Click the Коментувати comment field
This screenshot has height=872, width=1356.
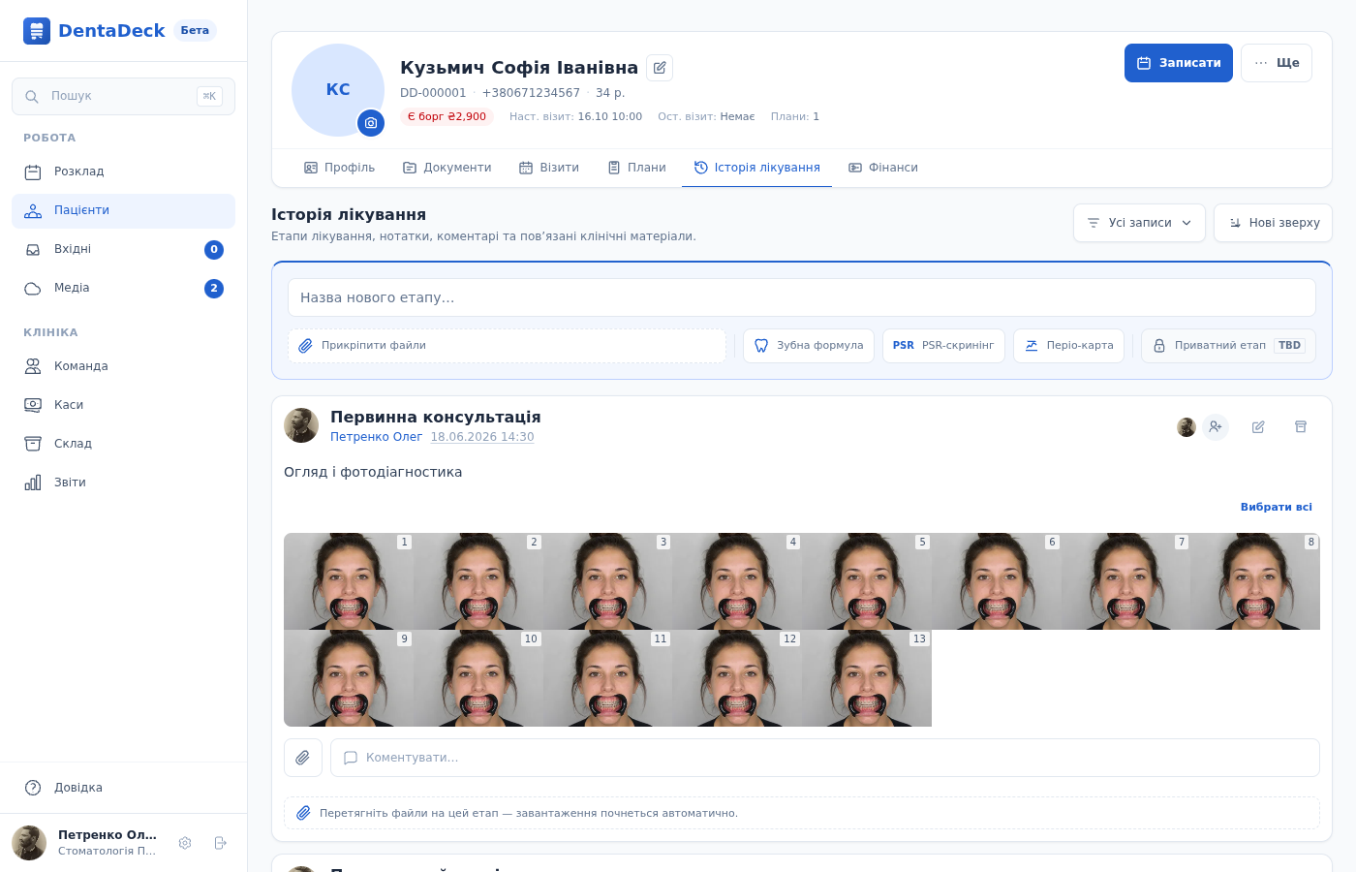click(x=825, y=758)
